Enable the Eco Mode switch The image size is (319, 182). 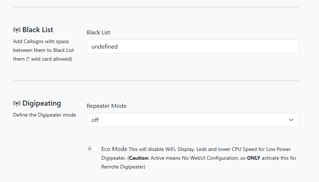pyautogui.click(x=93, y=149)
